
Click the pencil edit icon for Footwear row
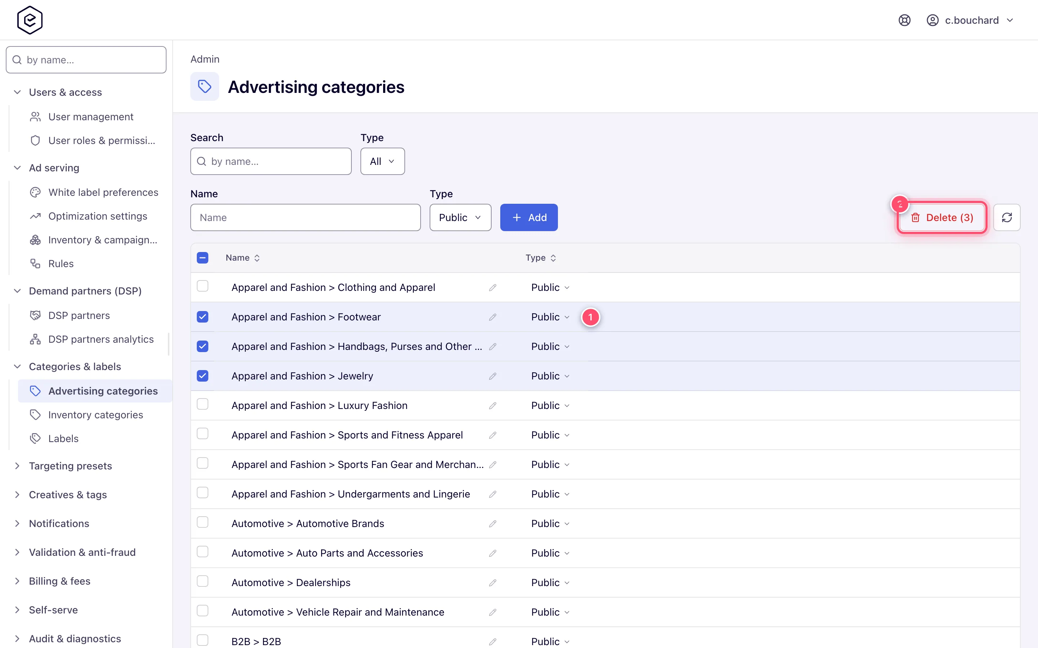(x=492, y=317)
